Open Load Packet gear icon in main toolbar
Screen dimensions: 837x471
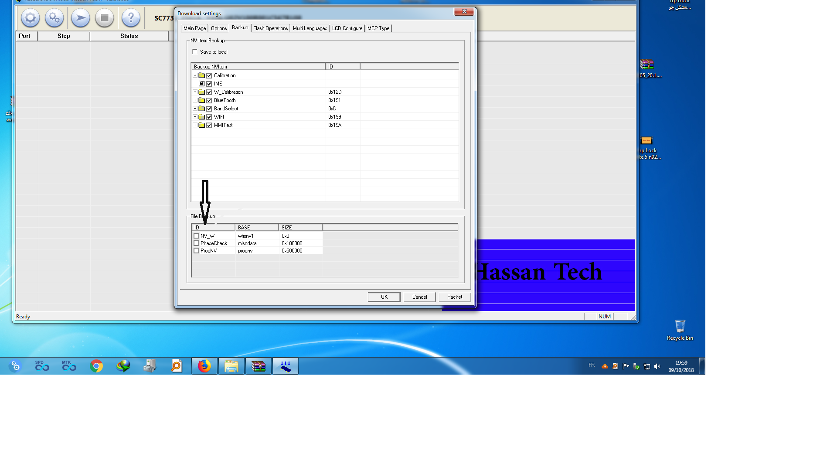click(x=30, y=18)
